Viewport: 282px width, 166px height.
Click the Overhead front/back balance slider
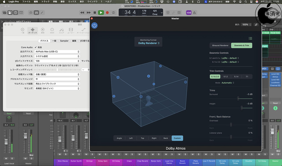click(x=231, y=125)
